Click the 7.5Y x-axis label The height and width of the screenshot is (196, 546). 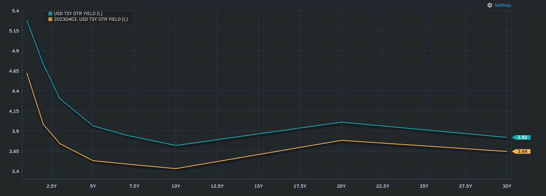[x=134, y=186]
